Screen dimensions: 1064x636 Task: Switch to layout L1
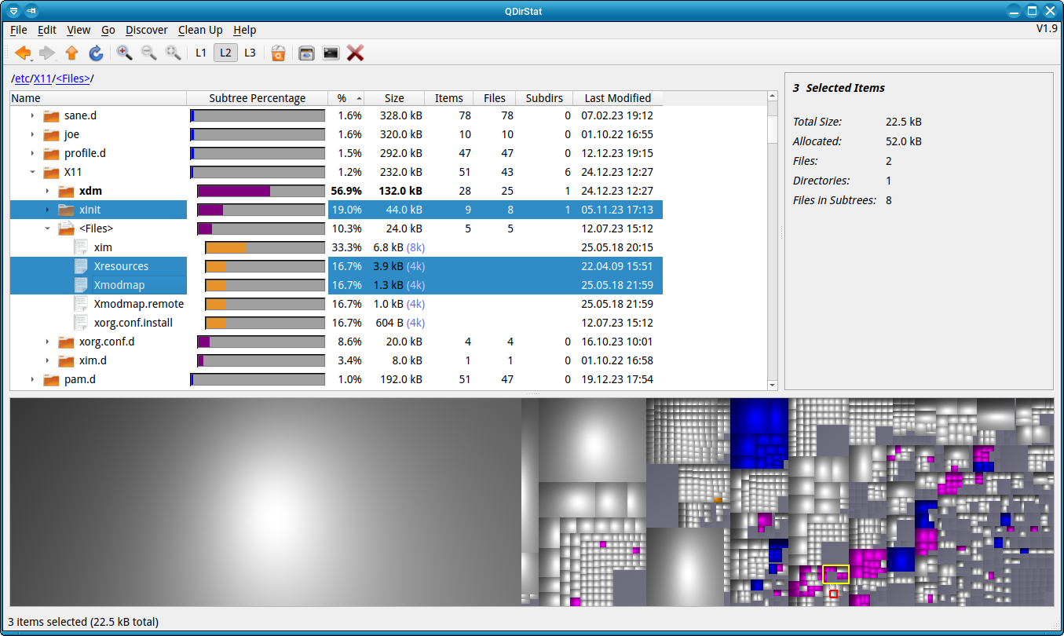click(x=201, y=53)
